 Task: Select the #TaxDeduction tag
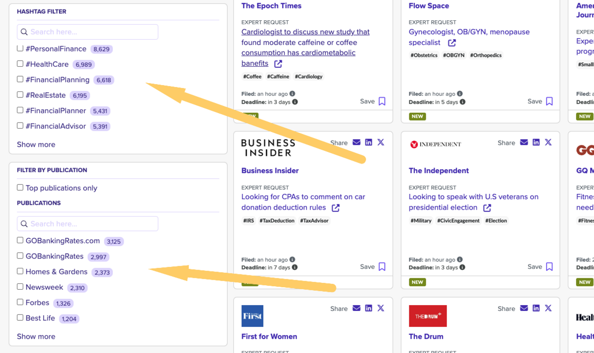tap(277, 221)
